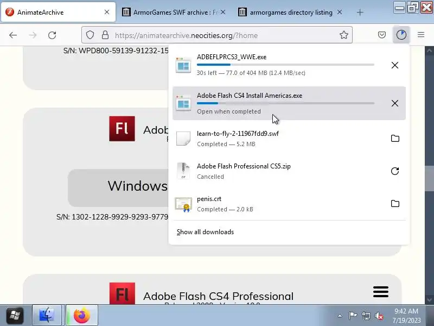
Task: Open Action Center flag icon
Action: (x=353, y=316)
